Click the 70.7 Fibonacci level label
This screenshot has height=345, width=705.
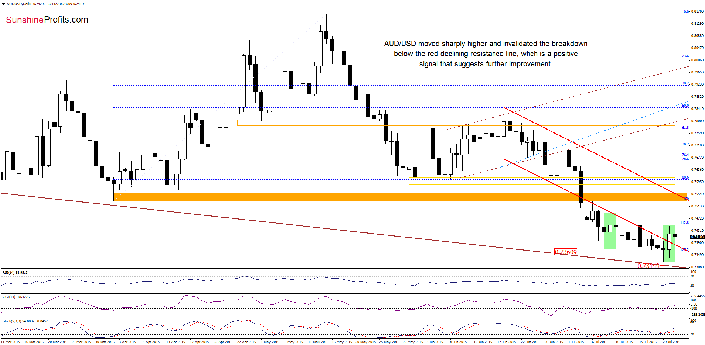[x=685, y=144]
